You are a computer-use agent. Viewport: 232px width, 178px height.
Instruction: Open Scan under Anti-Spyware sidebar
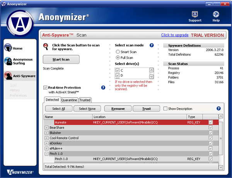(13, 85)
